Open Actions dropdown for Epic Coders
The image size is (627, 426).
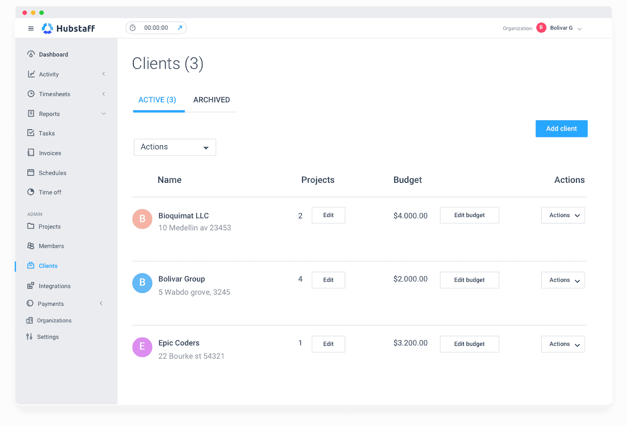pyautogui.click(x=563, y=344)
